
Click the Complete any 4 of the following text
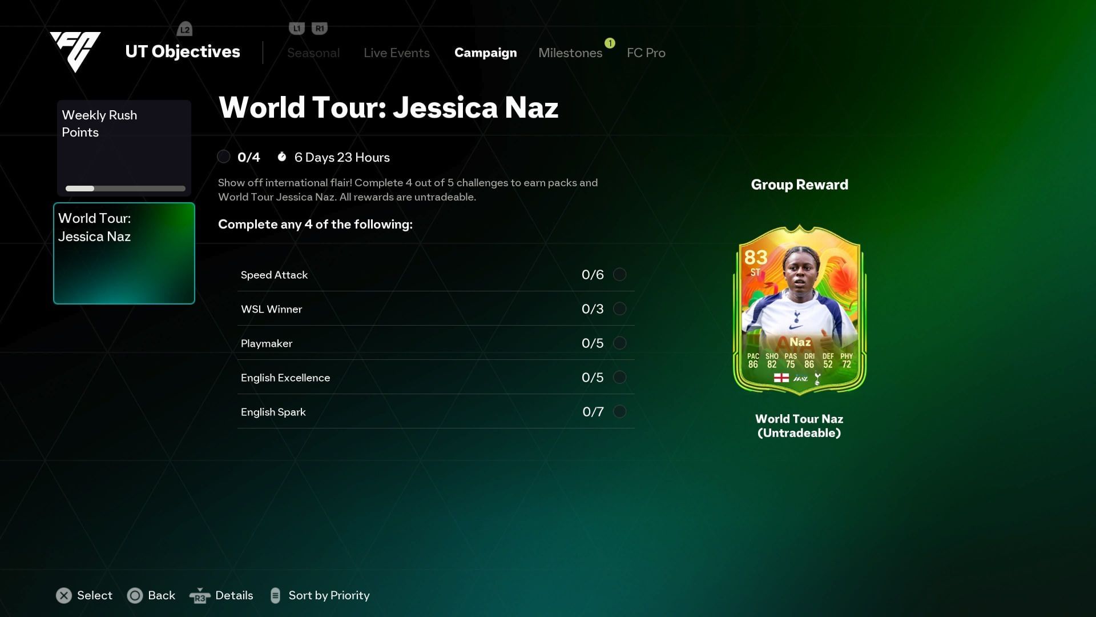[315, 224]
